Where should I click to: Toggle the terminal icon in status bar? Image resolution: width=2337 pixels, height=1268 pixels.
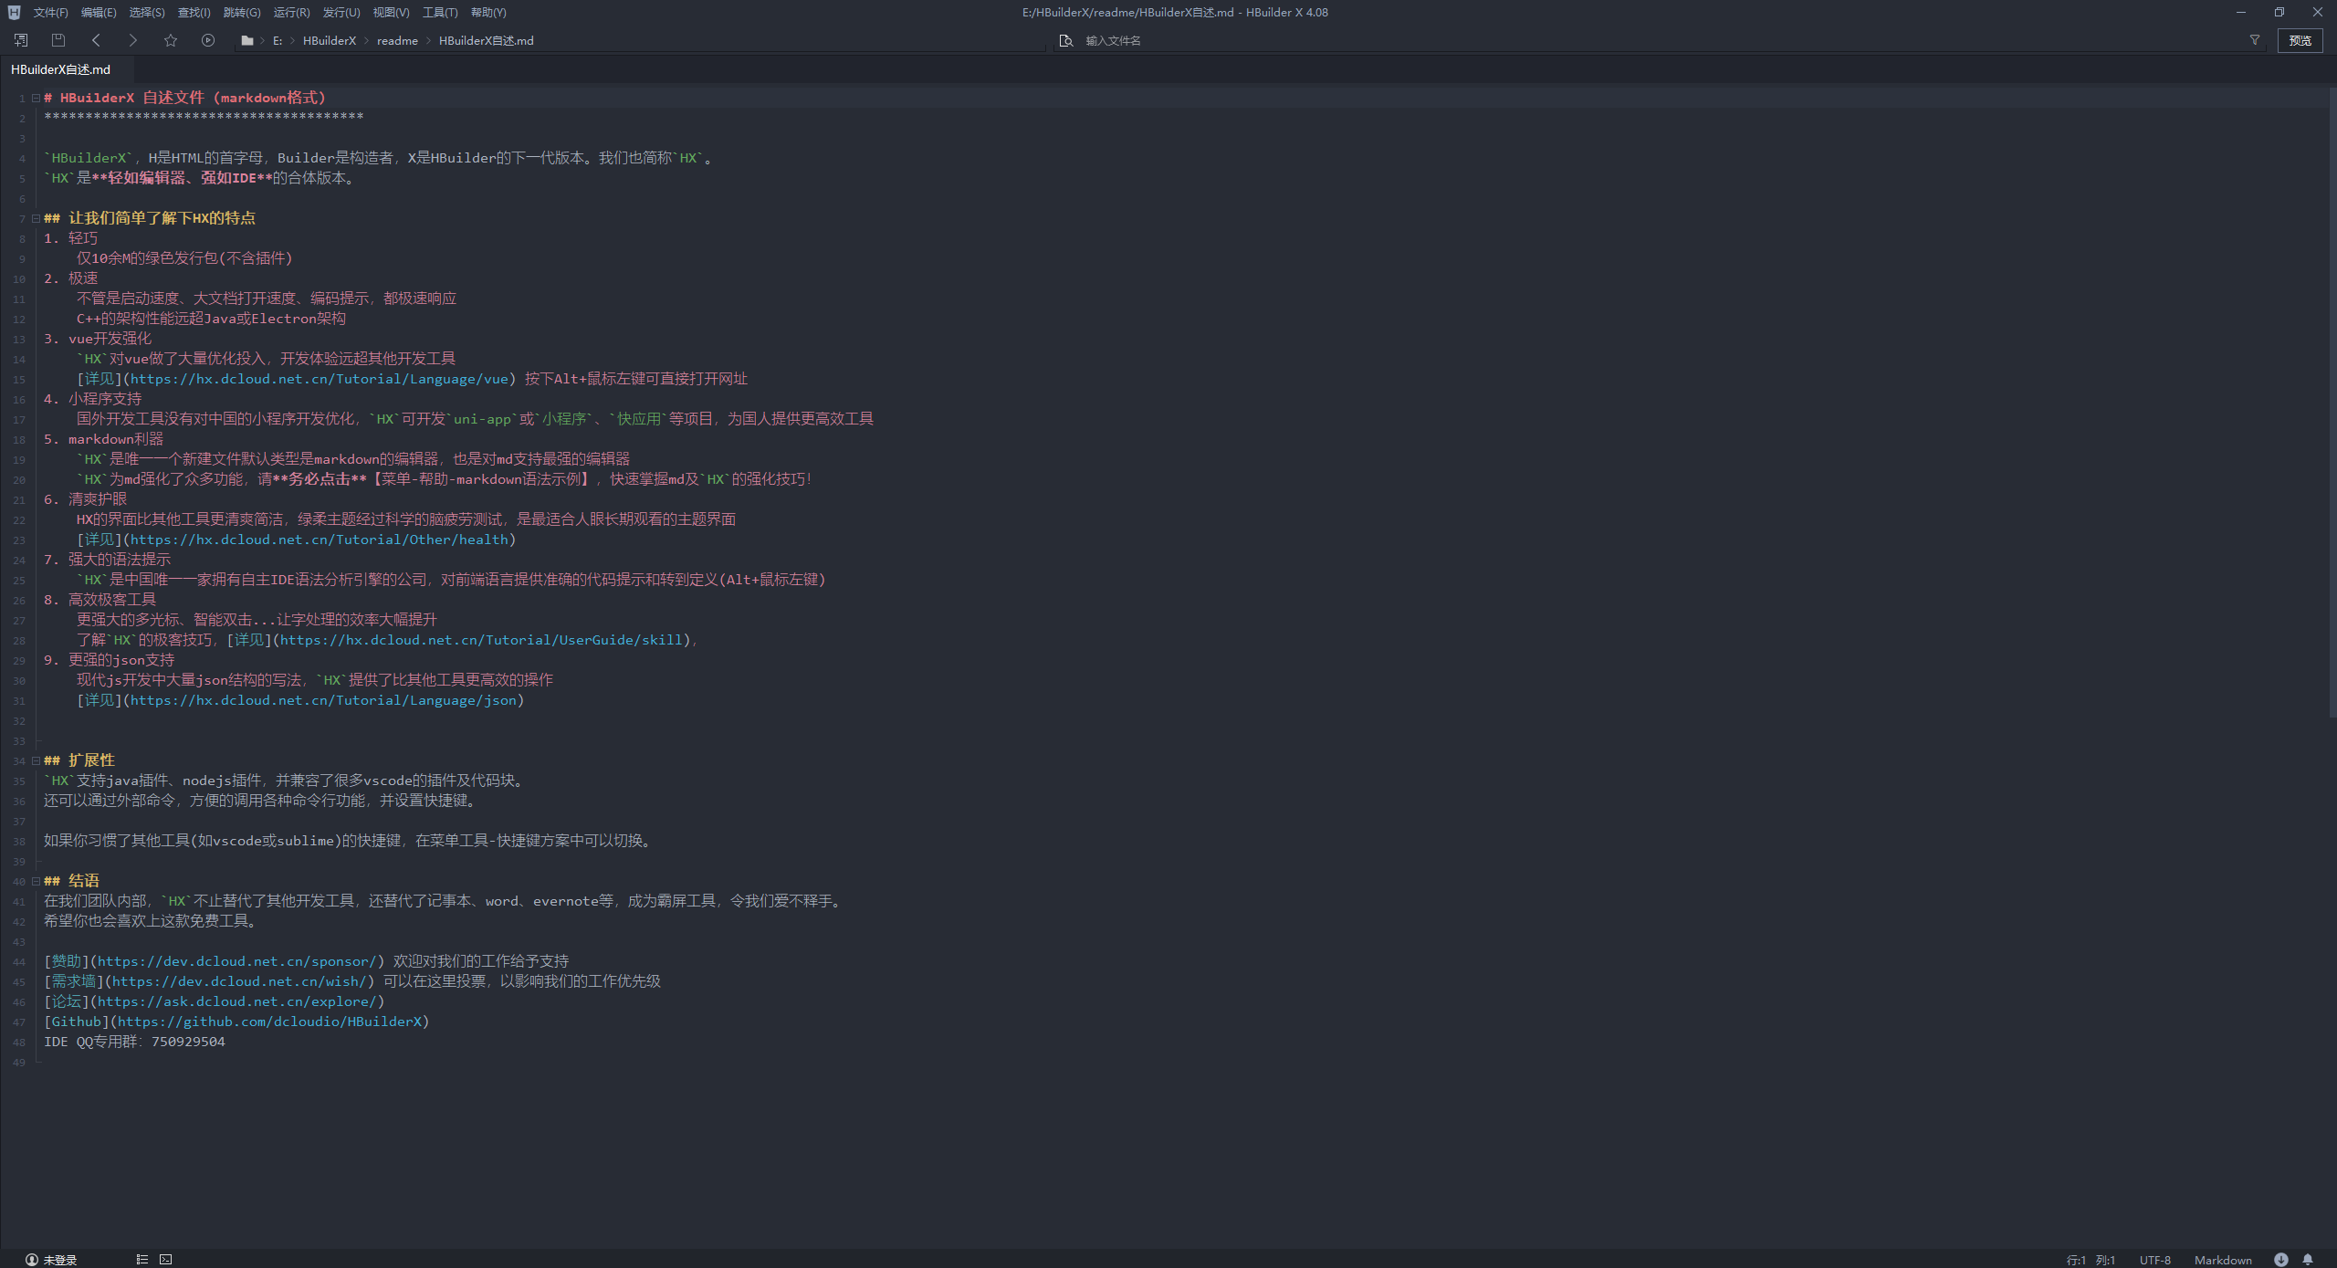165,1259
